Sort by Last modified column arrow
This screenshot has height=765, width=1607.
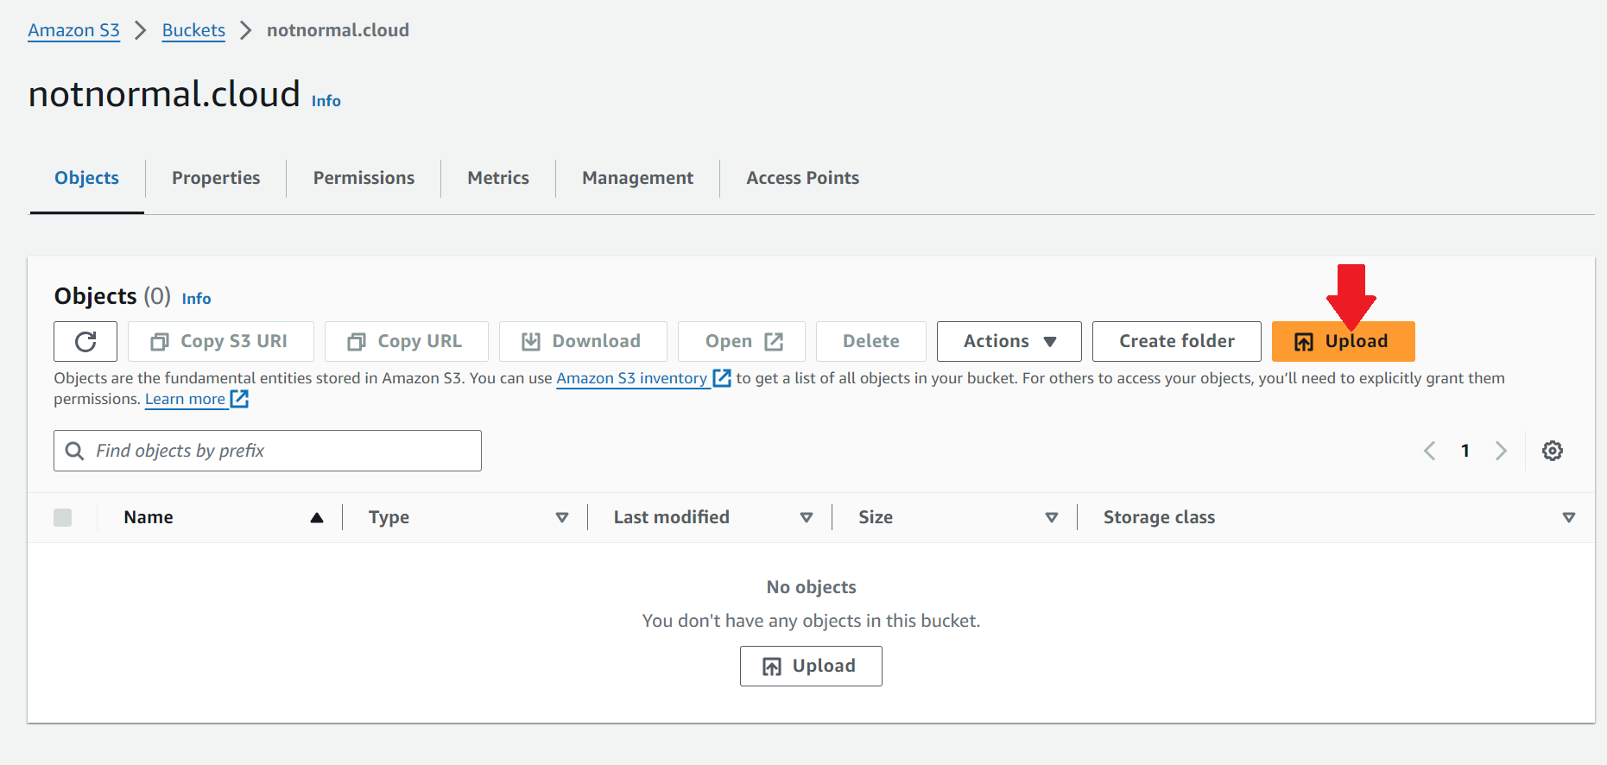[x=807, y=517]
